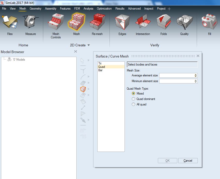The width and height of the screenshot is (220, 179).
Task: Click the models icon beside '0' Models
Action: [x=9, y=59]
